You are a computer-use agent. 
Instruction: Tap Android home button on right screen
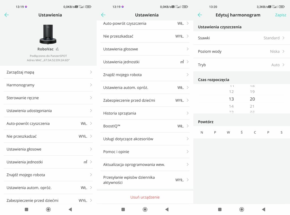[242, 209]
